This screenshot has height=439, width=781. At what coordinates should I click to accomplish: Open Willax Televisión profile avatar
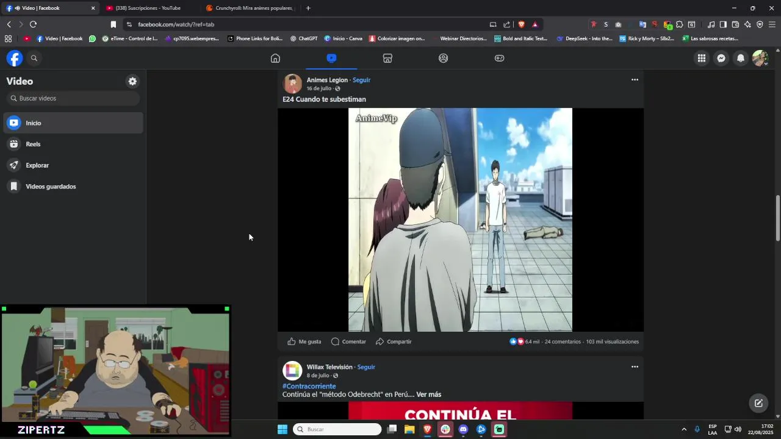(x=292, y=371)
